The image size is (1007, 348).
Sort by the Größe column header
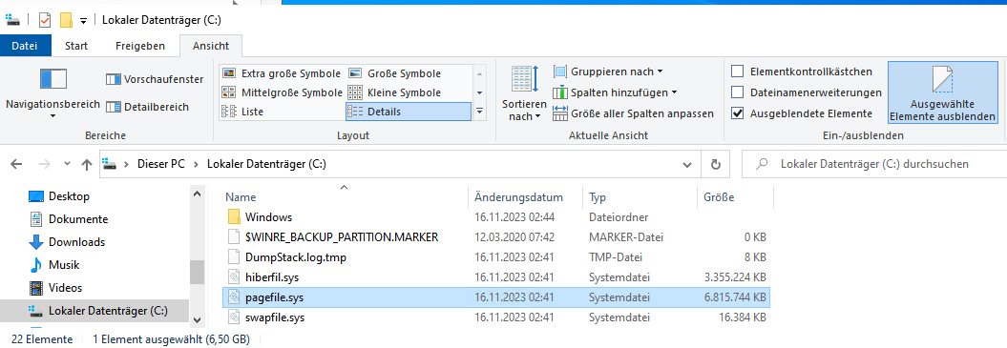(x=735, y=197)
